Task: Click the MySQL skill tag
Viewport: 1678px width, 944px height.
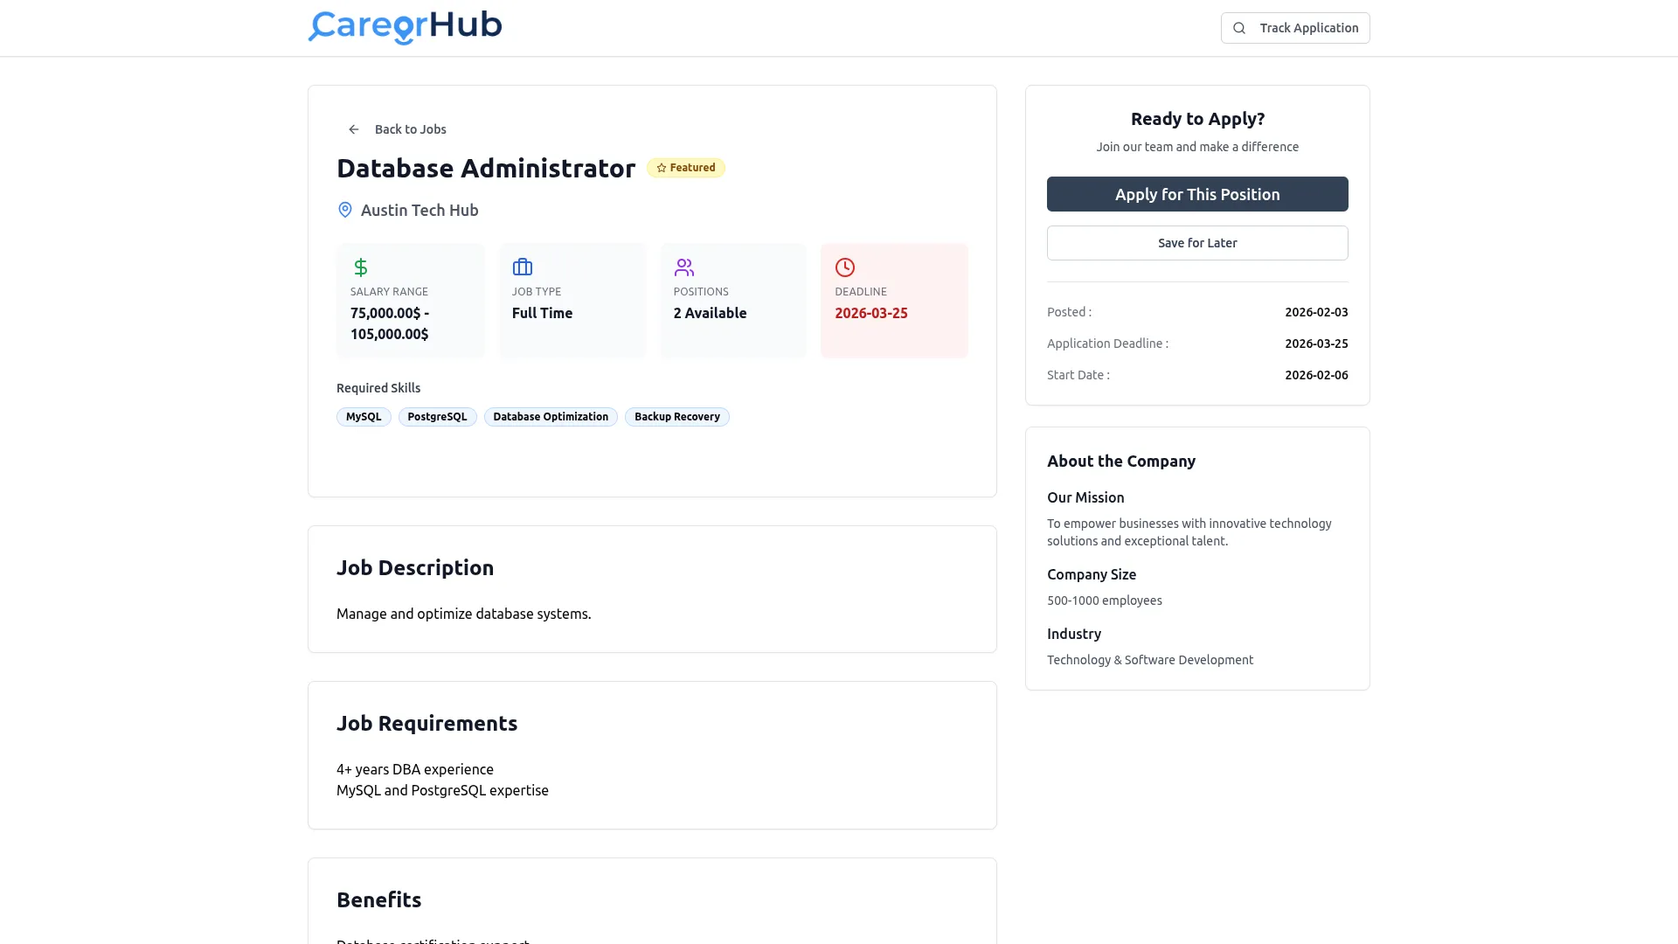Action: pos(364,417)
